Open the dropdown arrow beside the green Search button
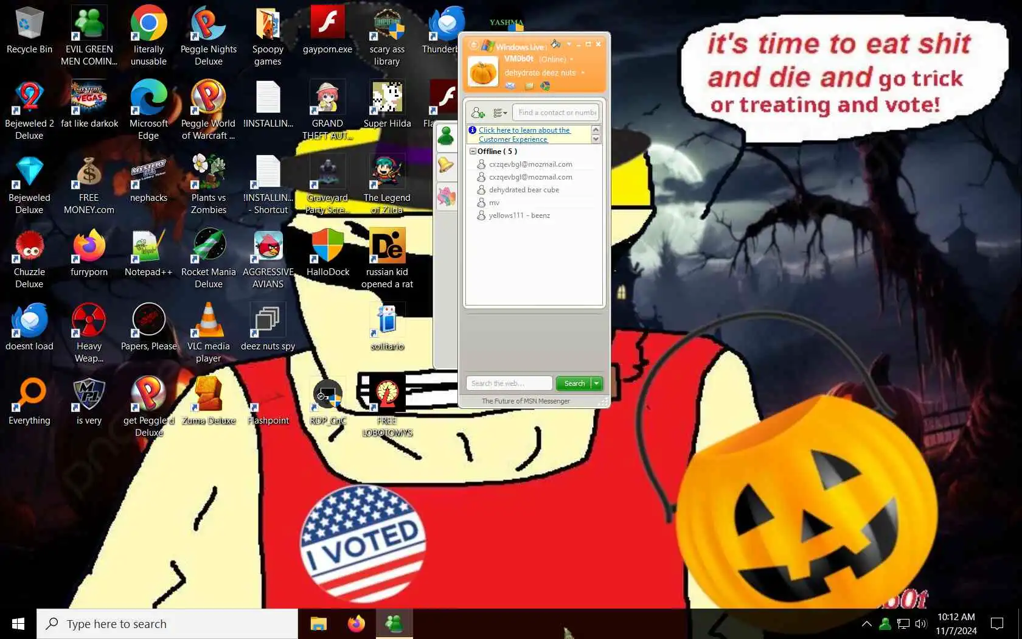This screenshot has height=639, width=1022. pos(597,383)
